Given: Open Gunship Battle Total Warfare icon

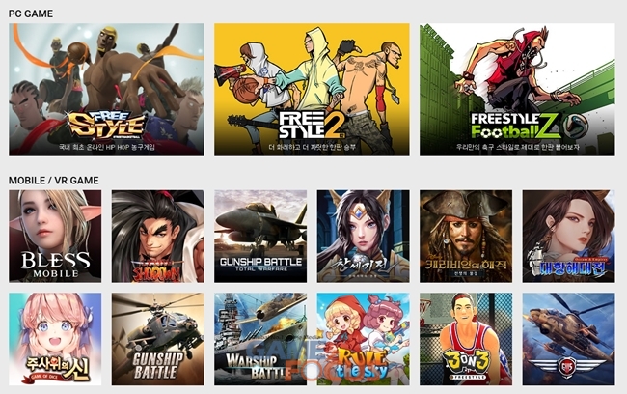Looking at the screenshot, I should point(260,237).
